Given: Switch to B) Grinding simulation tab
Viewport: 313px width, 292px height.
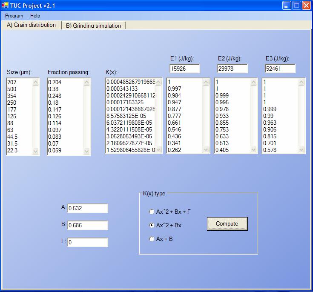Looking at the screenshot, I should coord(93,26).
